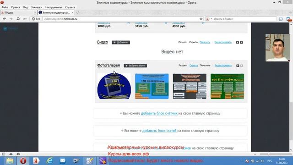
Task: Click Редактировать link in Фотогалерея section
Action: point(223,66)
